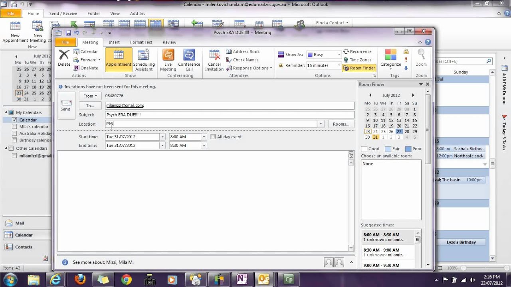Run Check Names on attendees
This screenshot has width=511, height=287.
tap(242, 60)
